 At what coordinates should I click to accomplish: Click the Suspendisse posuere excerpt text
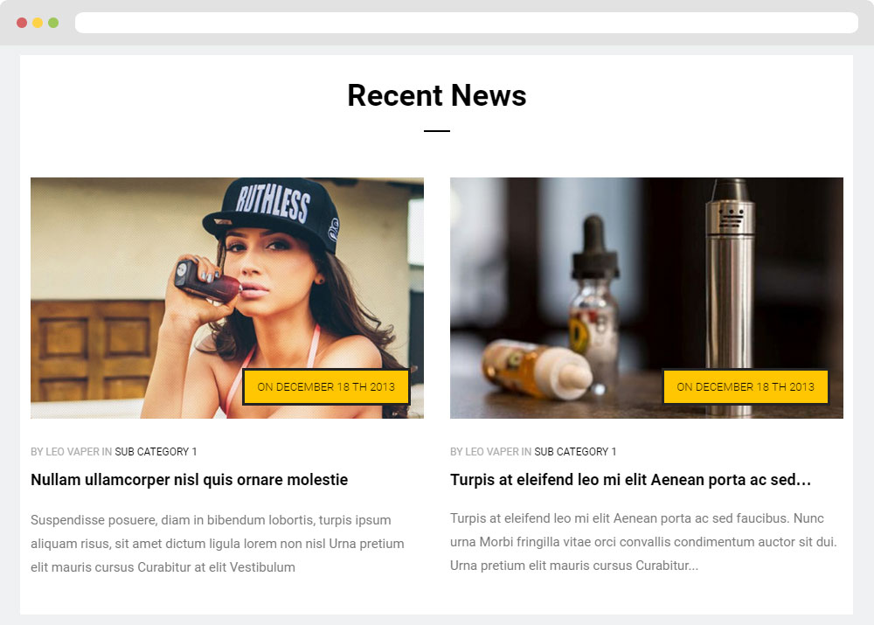click(218, 544)
